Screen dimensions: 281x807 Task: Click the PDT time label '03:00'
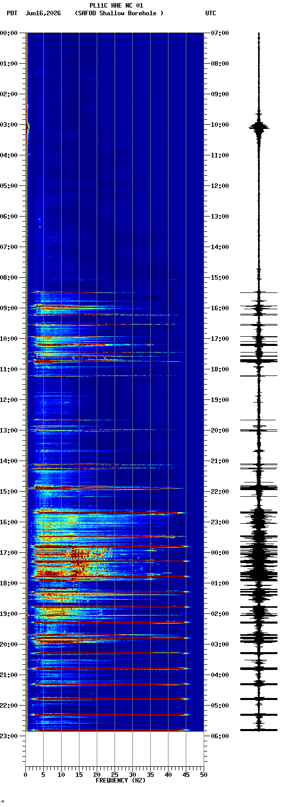(x=9, y=125)
